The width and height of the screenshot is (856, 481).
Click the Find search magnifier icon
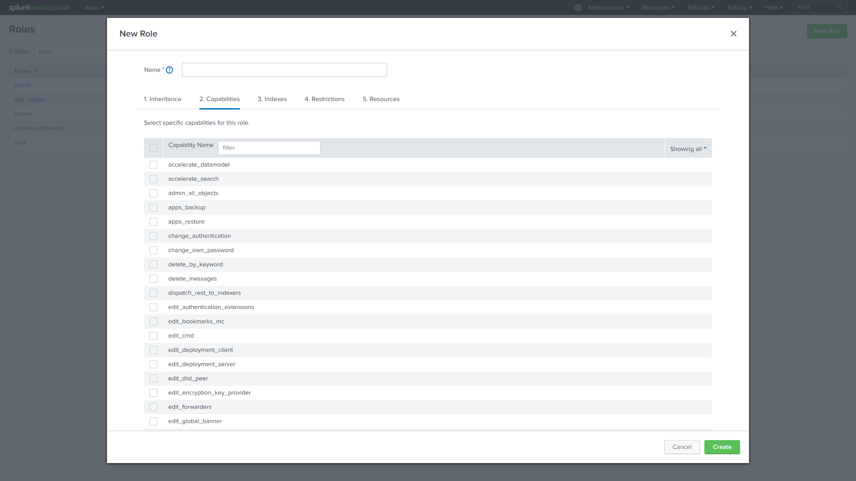(841, 8)
